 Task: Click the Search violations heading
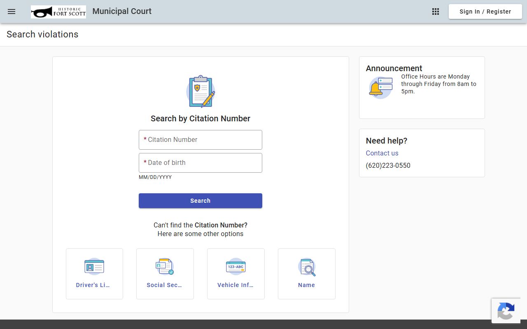click(x=42, y=35)
